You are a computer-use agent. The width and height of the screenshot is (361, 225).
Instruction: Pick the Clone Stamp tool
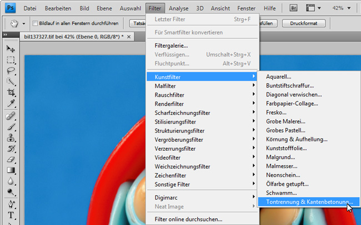[11, 138]
